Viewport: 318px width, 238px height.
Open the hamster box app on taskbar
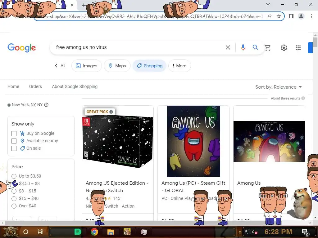click(127, 232)
